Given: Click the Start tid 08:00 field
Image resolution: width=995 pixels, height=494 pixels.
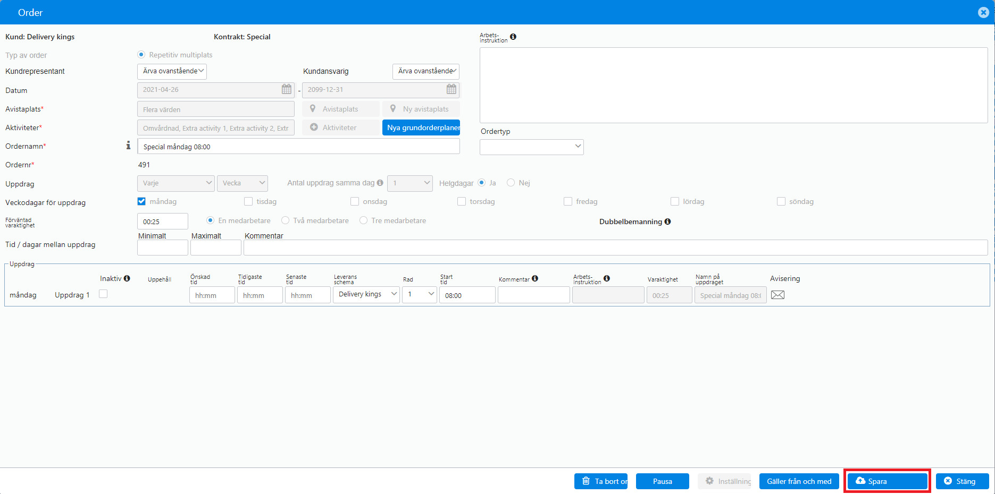Looking at the screenshot, I should click(x=467, y=295).
